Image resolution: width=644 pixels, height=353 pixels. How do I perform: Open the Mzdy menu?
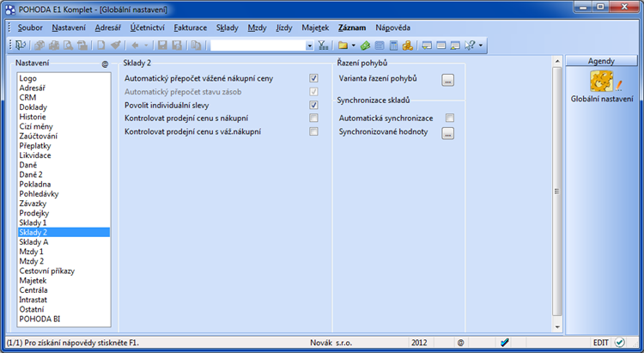(257, 27)
